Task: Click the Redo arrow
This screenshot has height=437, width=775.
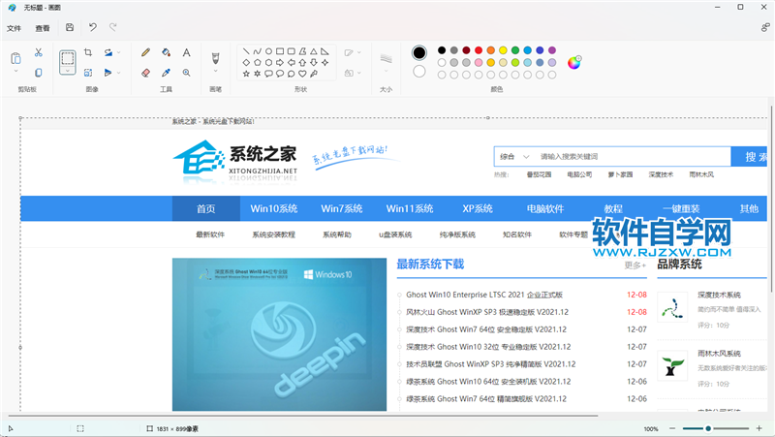Action: [x=113, y=27]
